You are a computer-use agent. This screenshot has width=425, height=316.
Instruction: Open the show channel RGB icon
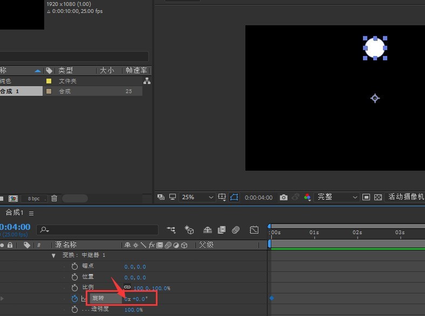[307, 197]
